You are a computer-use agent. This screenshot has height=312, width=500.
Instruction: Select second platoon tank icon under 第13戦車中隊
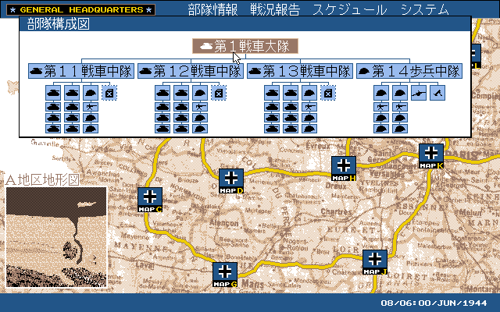point(291,93)
